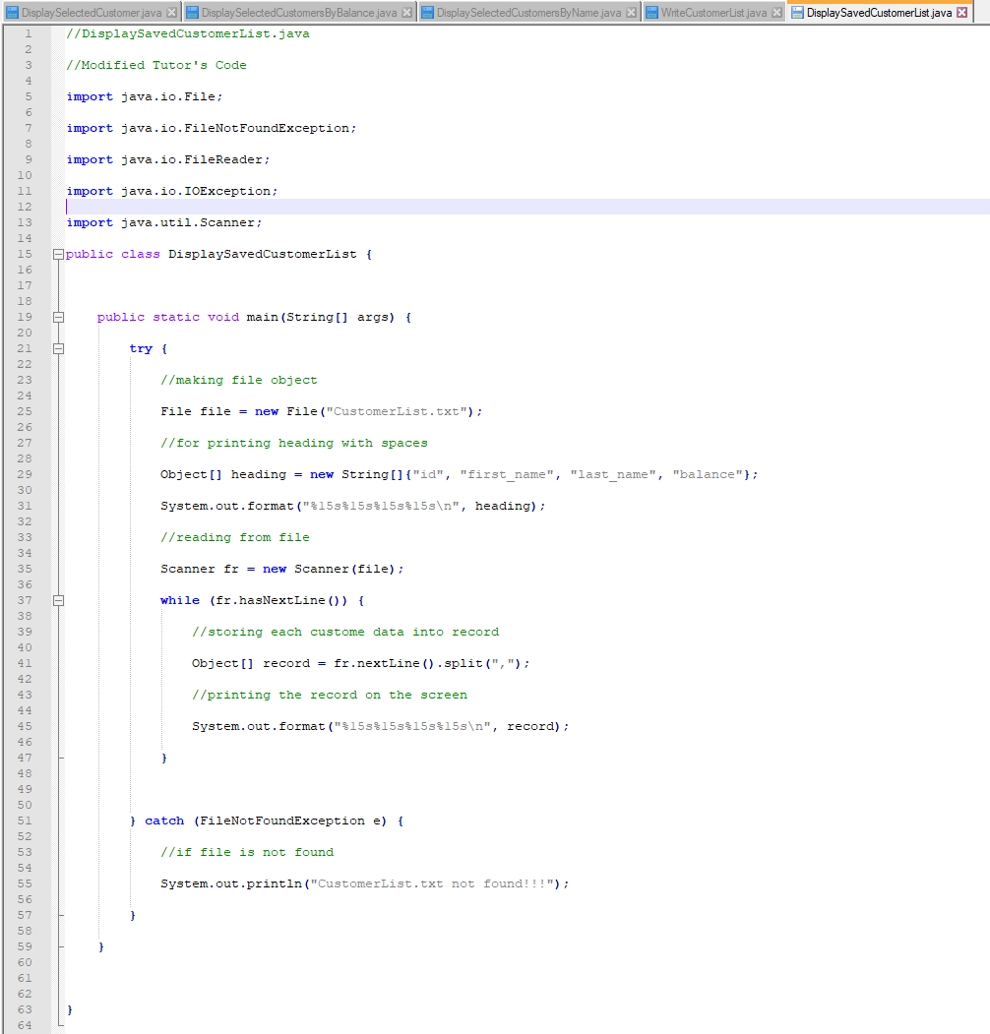Image resolution: width=990 pixels, height=1034 pixels.
Task: Close the DisplaySavedCustomerList.java tab
Action: (x=961, y=14)
